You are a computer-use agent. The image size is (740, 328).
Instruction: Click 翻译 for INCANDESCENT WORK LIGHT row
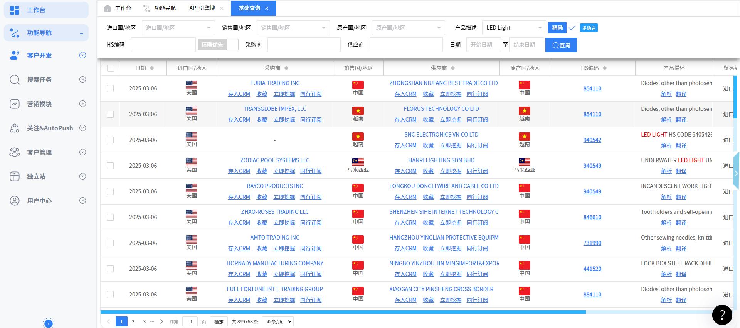[681, 197]
